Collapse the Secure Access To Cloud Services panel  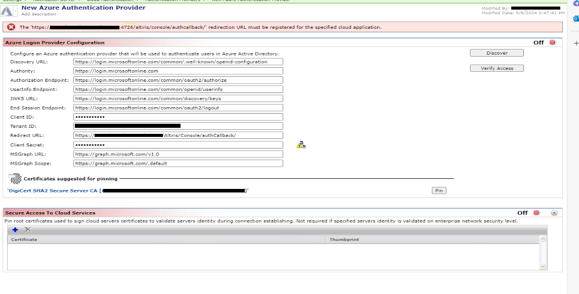click(x=554, y=213)
